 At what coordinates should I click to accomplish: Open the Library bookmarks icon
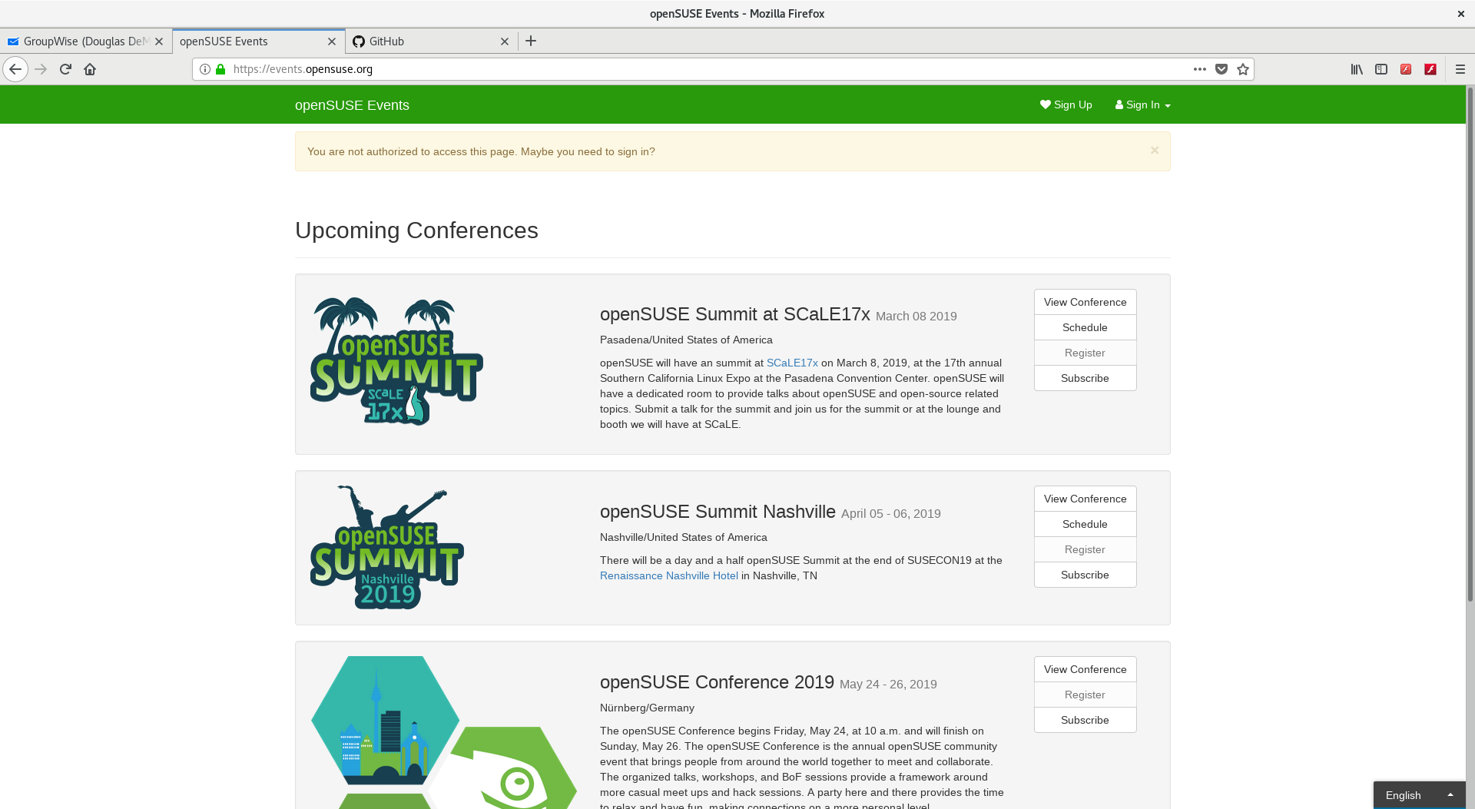(1357, 69)
